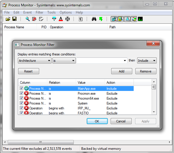Sort filter list by Action header

click(119, 83)
